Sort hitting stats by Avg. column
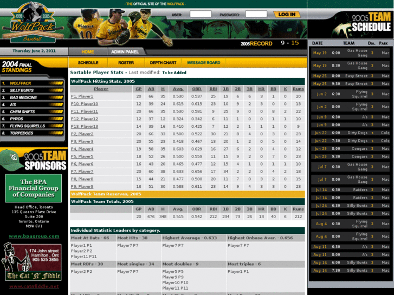This screenshot has height=295, width=394. tap(178, 89)
